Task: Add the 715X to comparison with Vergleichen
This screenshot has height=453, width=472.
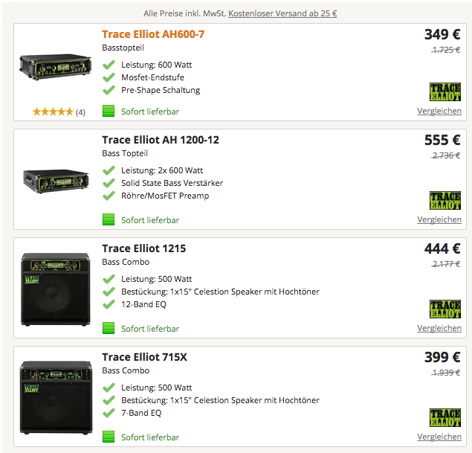Action: [439, 437]
